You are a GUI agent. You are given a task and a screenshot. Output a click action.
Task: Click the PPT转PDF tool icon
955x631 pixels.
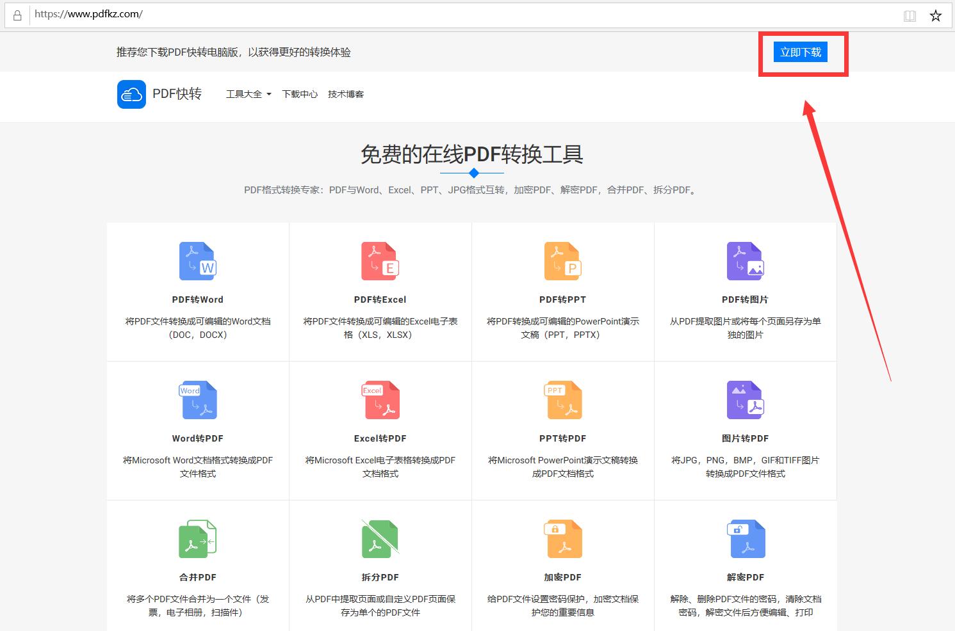click(562, 400)
